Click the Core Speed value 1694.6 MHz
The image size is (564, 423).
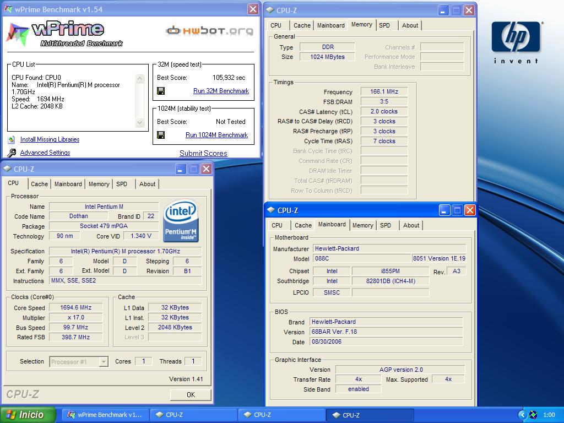[x=76, y=307]
